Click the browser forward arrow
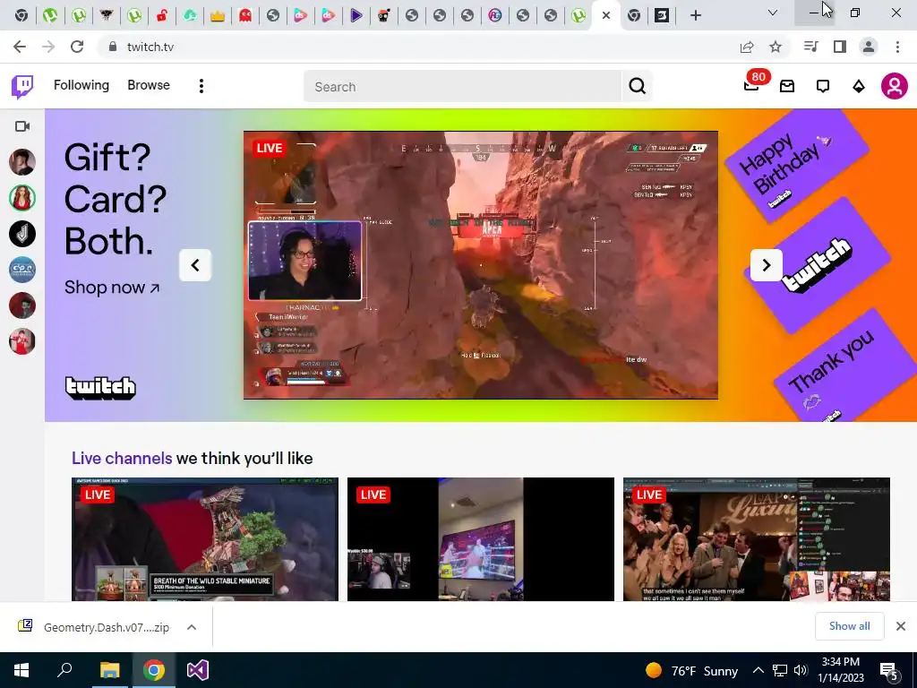Viewport: 917px width, 688px height. [48, 47]
